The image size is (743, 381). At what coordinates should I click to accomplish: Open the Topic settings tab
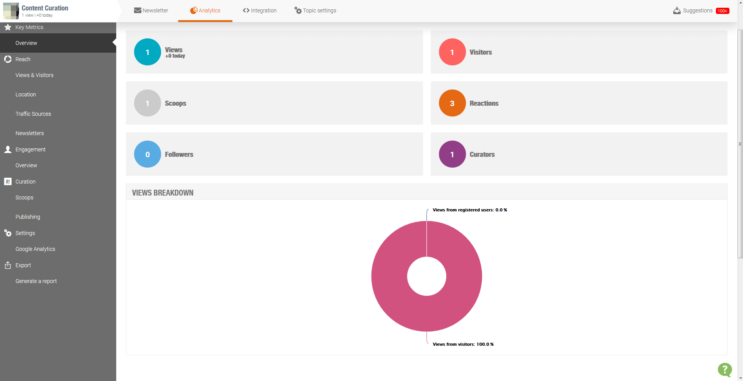(x=315, y=10)
